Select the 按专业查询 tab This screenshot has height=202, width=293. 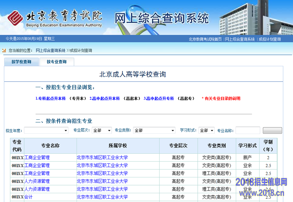[56, 62]
